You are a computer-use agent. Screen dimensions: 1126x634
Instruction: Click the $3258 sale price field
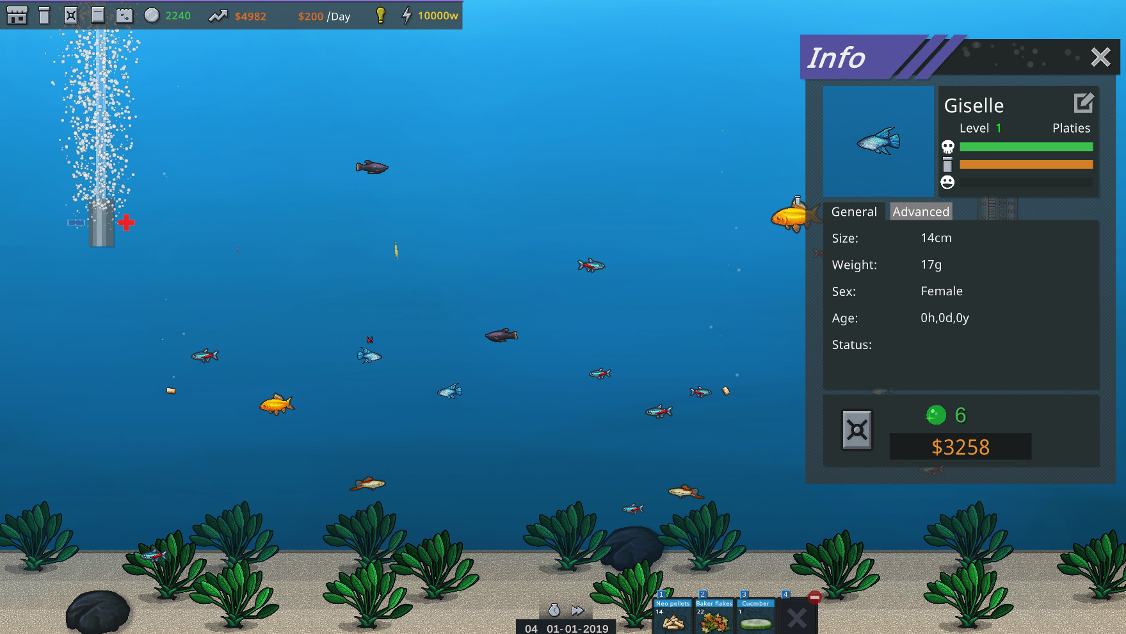pyautogui.click(x=960, y=446)
